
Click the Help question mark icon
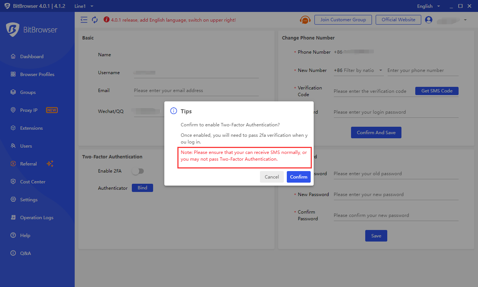[13, 236]
